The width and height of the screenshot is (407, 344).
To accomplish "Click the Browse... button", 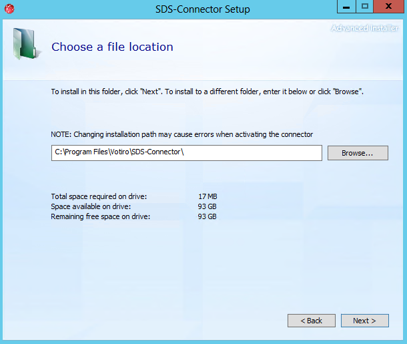I will (358, 153).
